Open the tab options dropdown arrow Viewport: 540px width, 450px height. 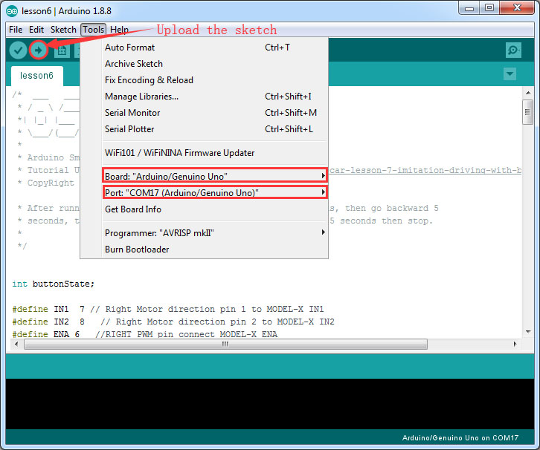point(510,74)
